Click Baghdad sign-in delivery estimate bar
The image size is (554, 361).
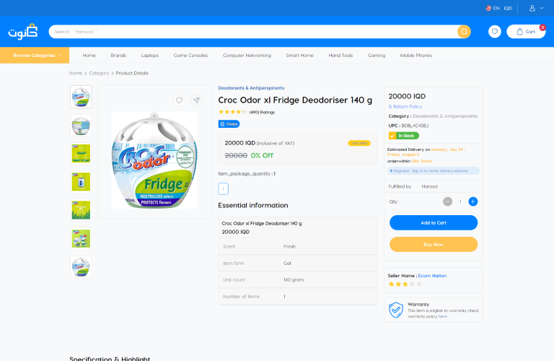(434, 171)
